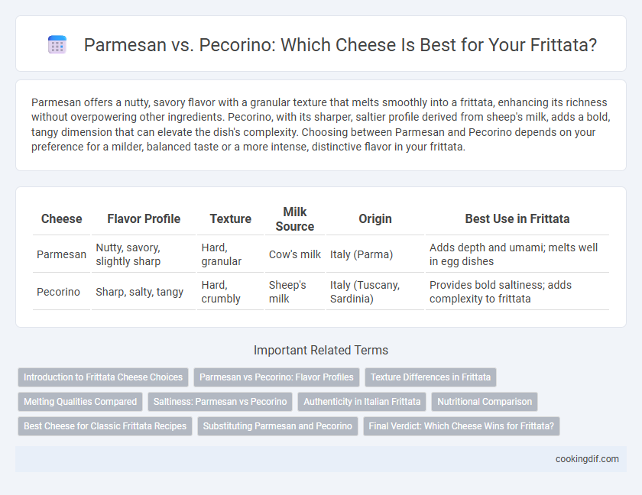This screenshot has height=495, width=642.
Task: Click the calendar icon beside the title
Action: pyautogui.click(x=57, y=44)
